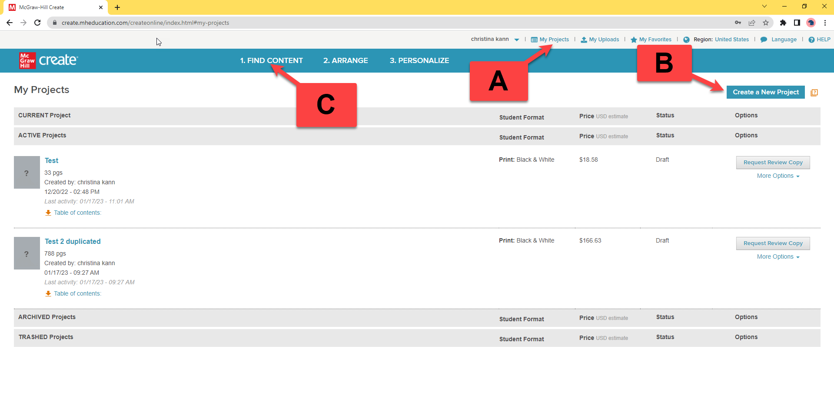Open the browser extensions puzzle icon
Viewport: 834px width, 416px height.
(783, 23)
